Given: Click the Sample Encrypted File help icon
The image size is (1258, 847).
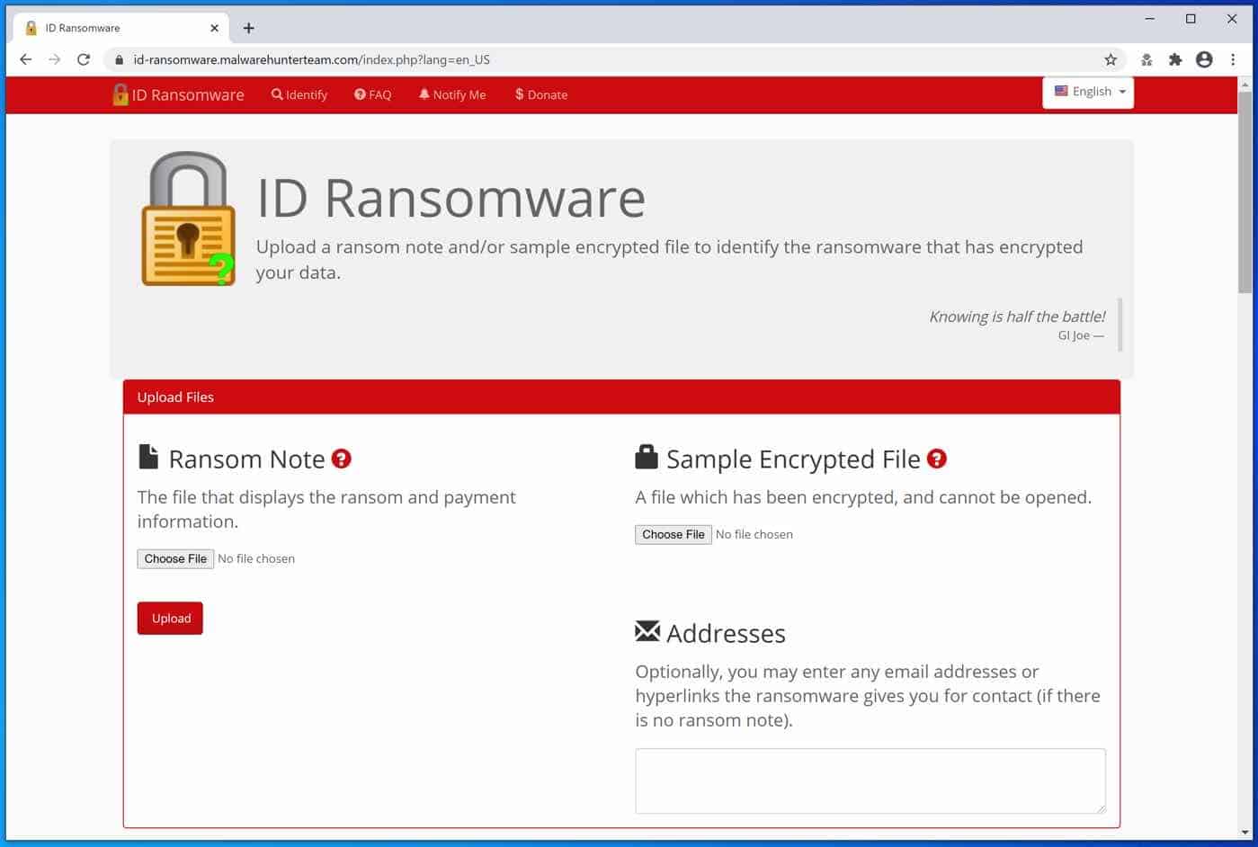Looking at the screenshot, I should coord(936,459).
